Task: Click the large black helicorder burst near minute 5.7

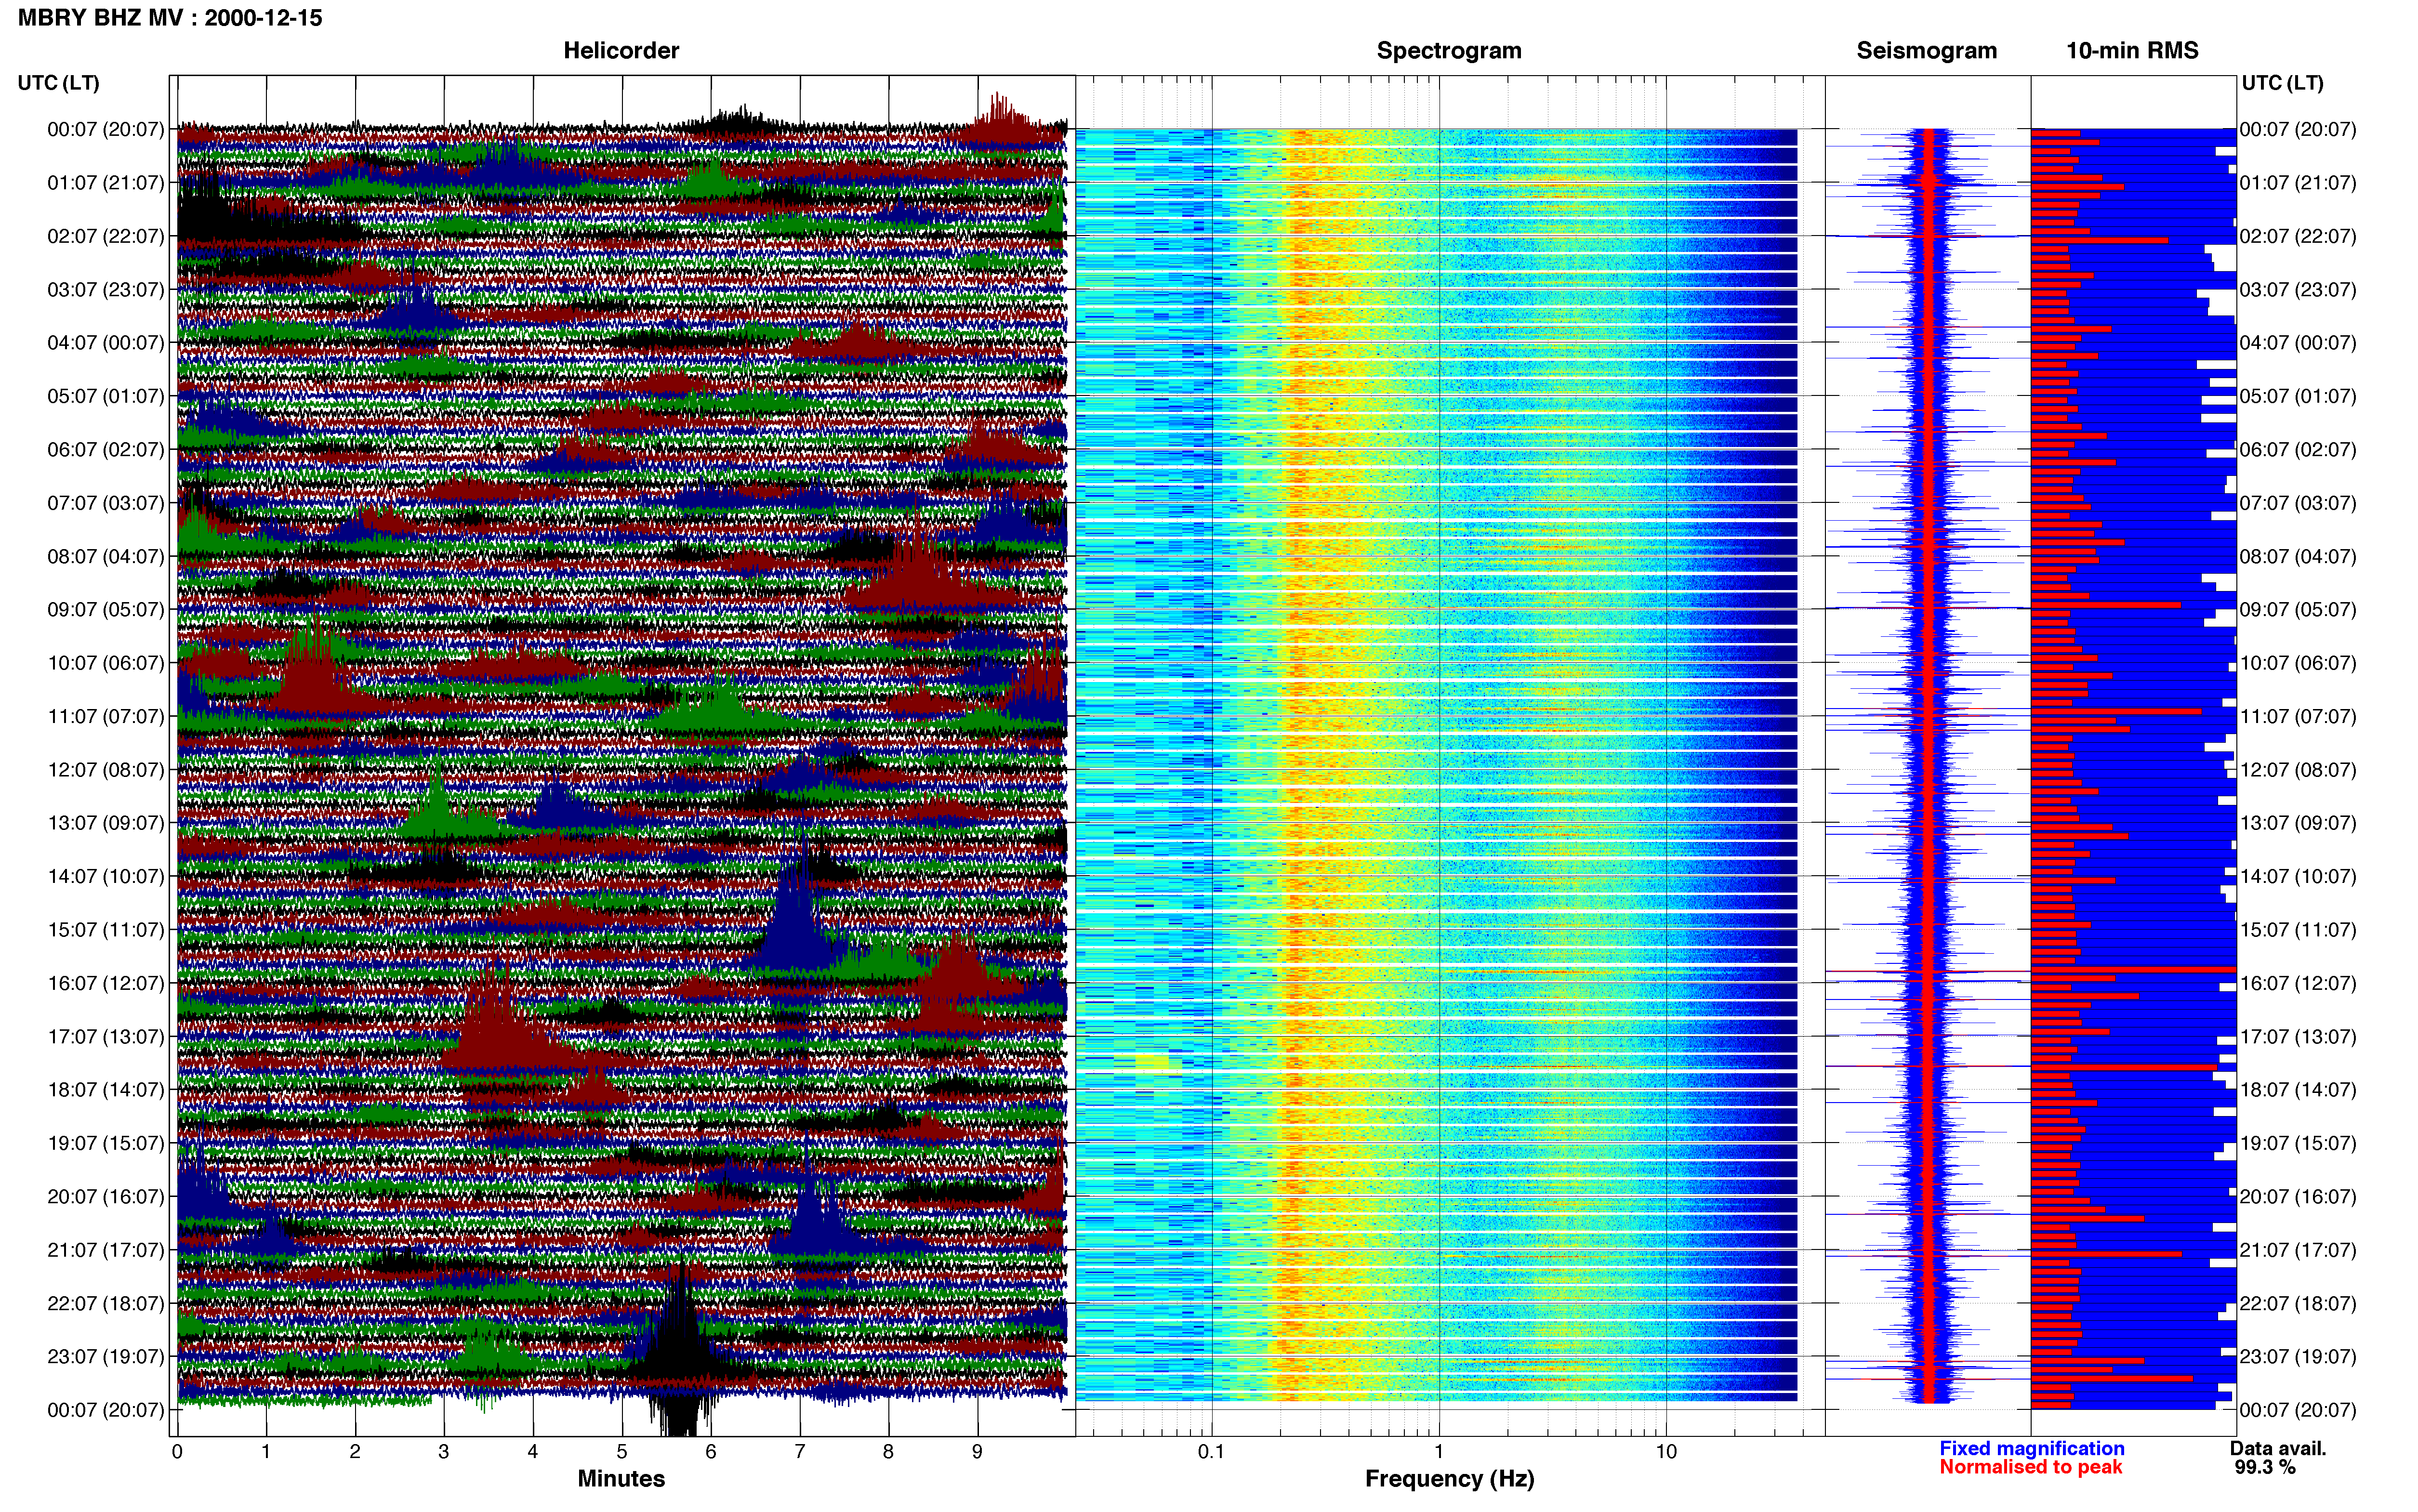Action: tap(681, 1350)
